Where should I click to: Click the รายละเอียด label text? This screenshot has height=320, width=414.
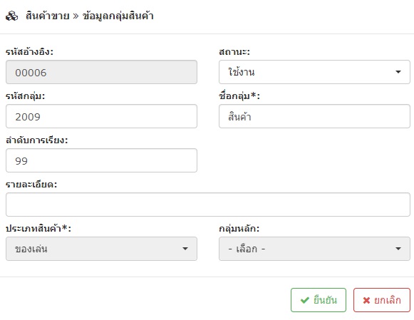pos(31,185)
